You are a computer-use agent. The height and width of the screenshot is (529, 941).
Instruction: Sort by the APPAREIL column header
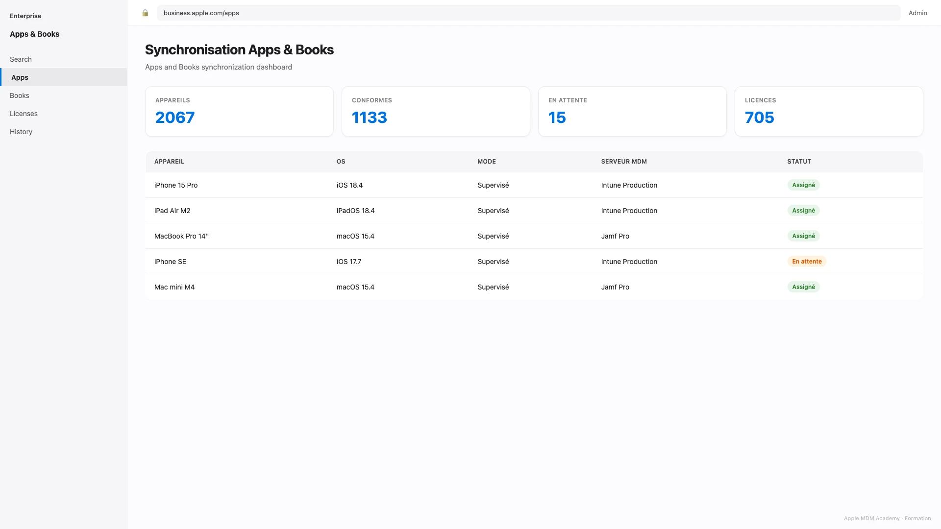[x=169, y=162]
